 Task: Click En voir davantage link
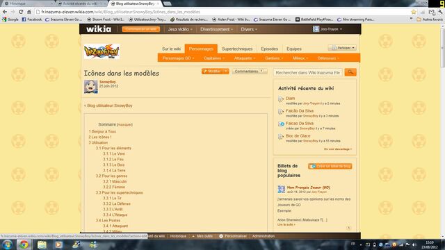point(338,149)
